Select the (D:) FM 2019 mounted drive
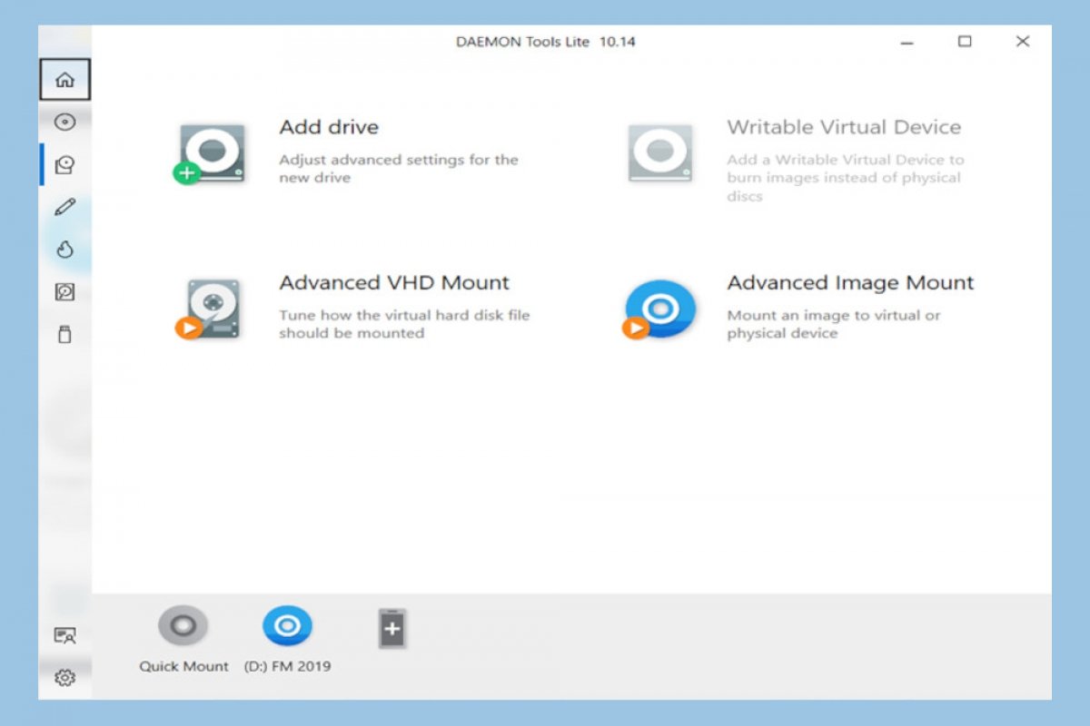Viewport: 1090px width, 726px height. pyautogui.click(x=287, y=639)
